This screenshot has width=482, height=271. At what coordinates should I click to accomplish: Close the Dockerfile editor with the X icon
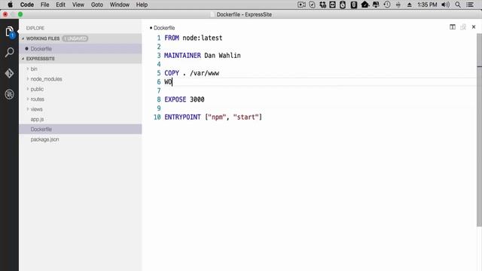[x=474, y=27]
